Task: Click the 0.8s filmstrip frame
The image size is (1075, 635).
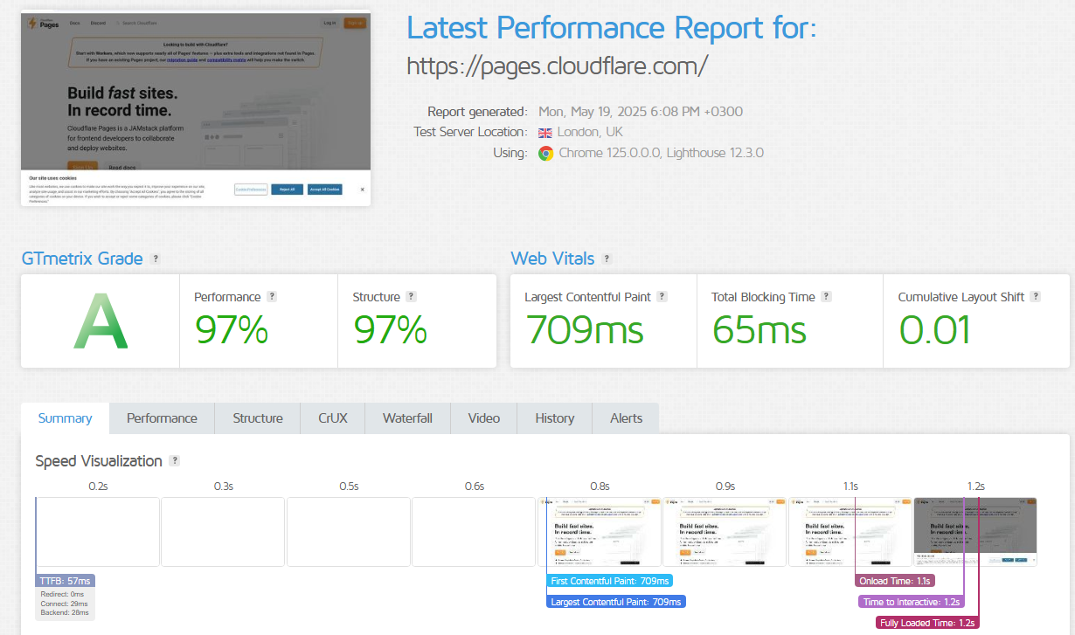Action: tap(600, 532)
